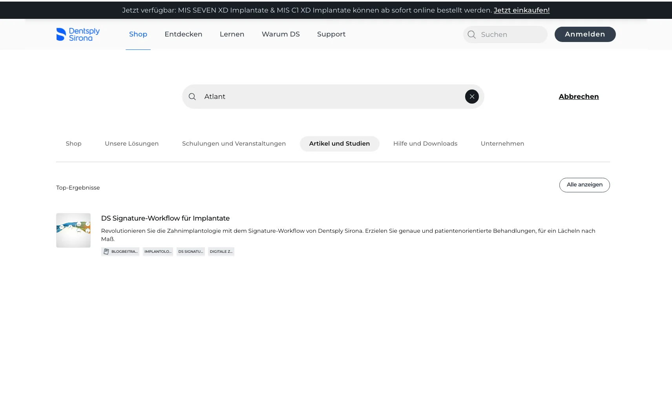Click the Anmelden button
This screenshot has width=672, height=420.
585,34
